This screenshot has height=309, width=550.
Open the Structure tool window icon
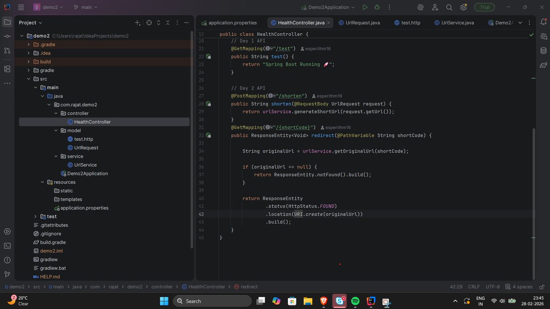(7, 69)
